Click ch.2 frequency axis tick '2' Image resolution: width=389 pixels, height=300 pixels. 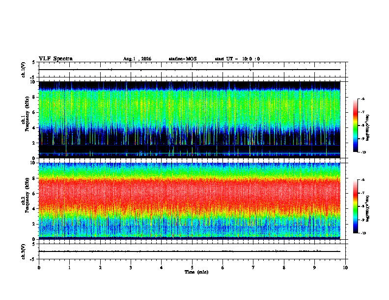tap(34, 224)
